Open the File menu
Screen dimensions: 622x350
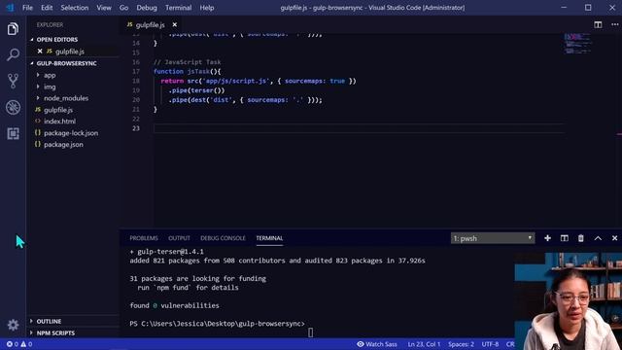pyautogui.click(x=27, y=8)
